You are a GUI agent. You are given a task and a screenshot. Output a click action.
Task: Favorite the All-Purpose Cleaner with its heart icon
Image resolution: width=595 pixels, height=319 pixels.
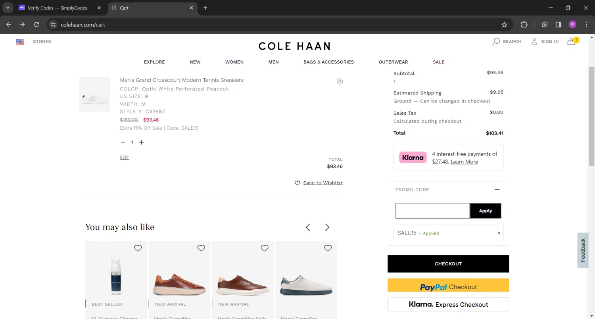pos(138,248)
